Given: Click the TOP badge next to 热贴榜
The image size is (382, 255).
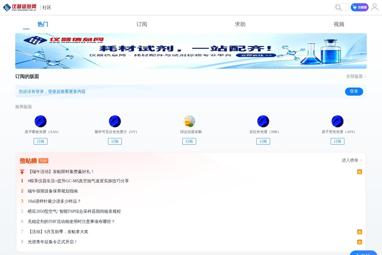Looking at the screenshot, I should (x=43, y=161).
